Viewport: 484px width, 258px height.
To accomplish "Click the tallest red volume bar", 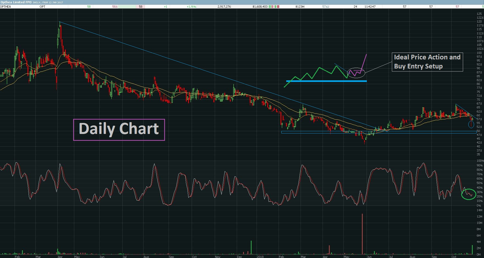I will coord(362,234).
